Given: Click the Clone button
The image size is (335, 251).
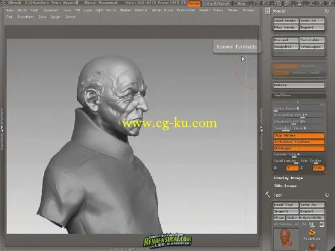Looking at the screenshot, I should point(279,218).
